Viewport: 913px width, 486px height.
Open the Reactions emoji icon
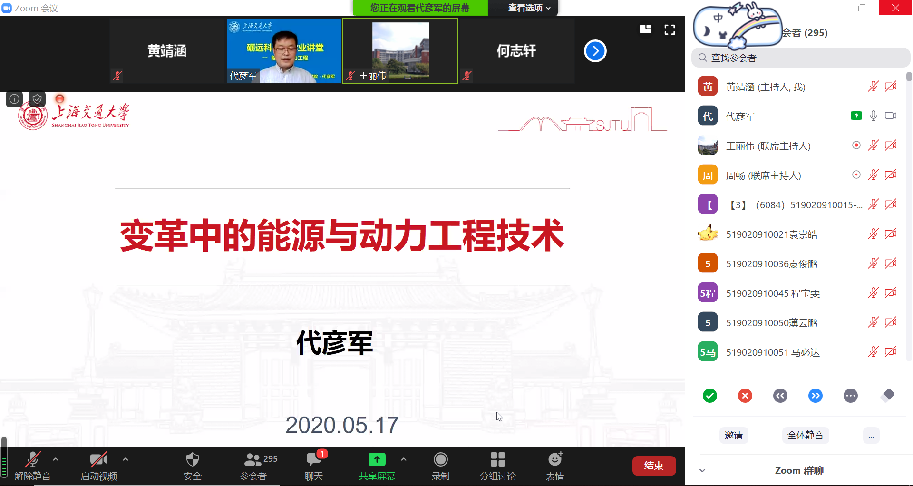[x=554, y=460]
